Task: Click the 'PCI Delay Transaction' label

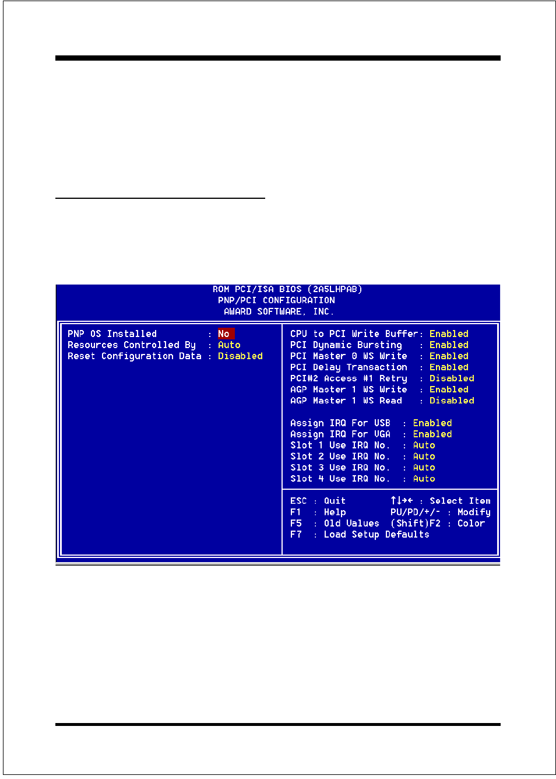Action: pos(349,367)
